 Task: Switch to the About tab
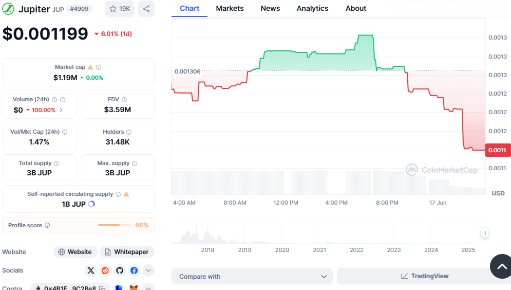pos(356,8)
